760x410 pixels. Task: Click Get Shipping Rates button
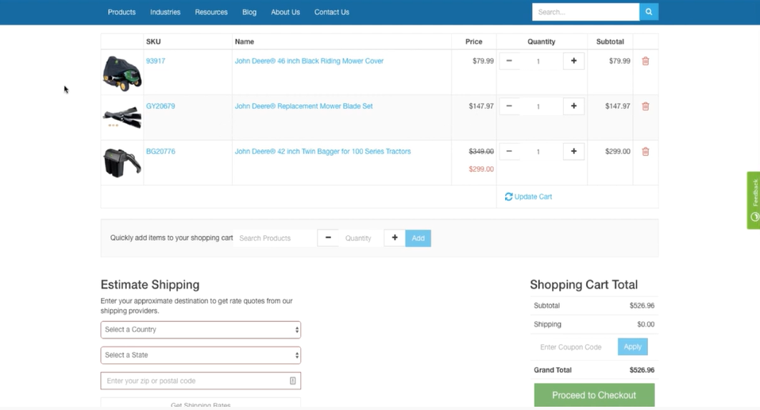point(201,404)
